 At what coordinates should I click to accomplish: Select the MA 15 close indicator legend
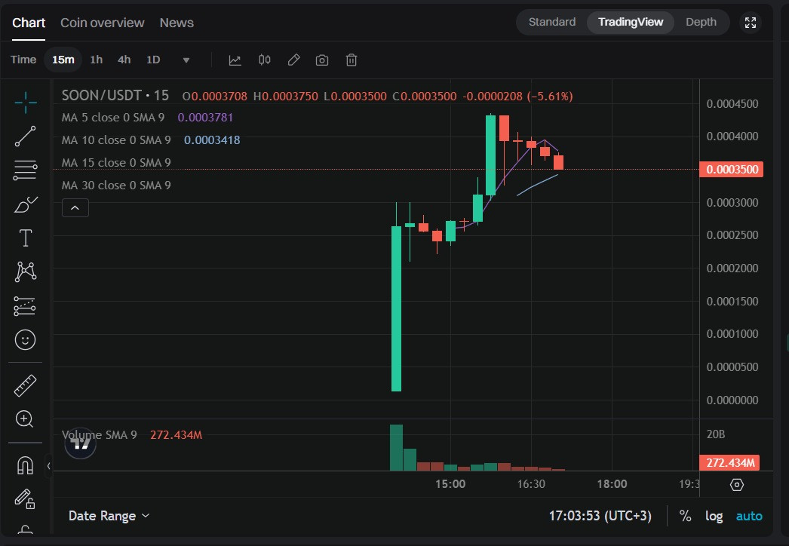[x=115, y=163]
